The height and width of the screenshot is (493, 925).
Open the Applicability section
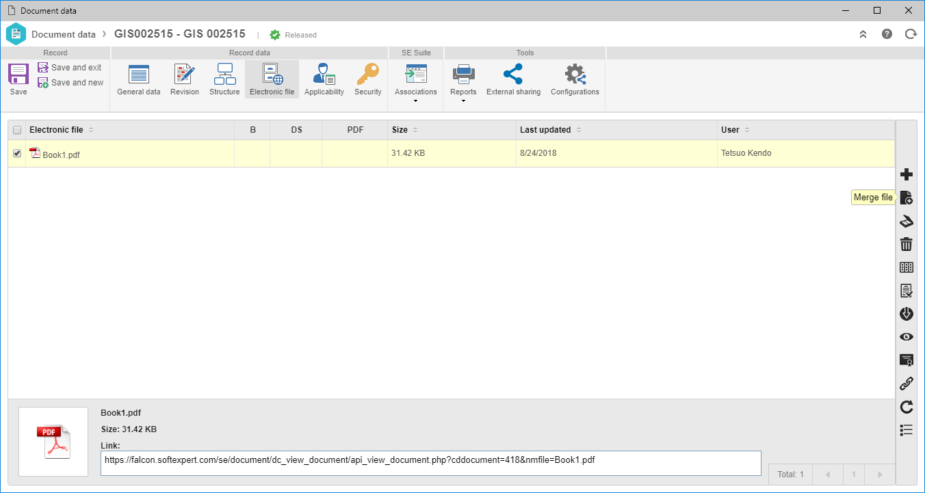point(324,79)
